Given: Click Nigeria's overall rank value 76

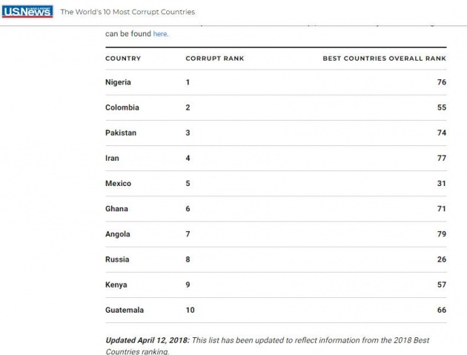Looking at the screenshot, I should pos(442,82).
